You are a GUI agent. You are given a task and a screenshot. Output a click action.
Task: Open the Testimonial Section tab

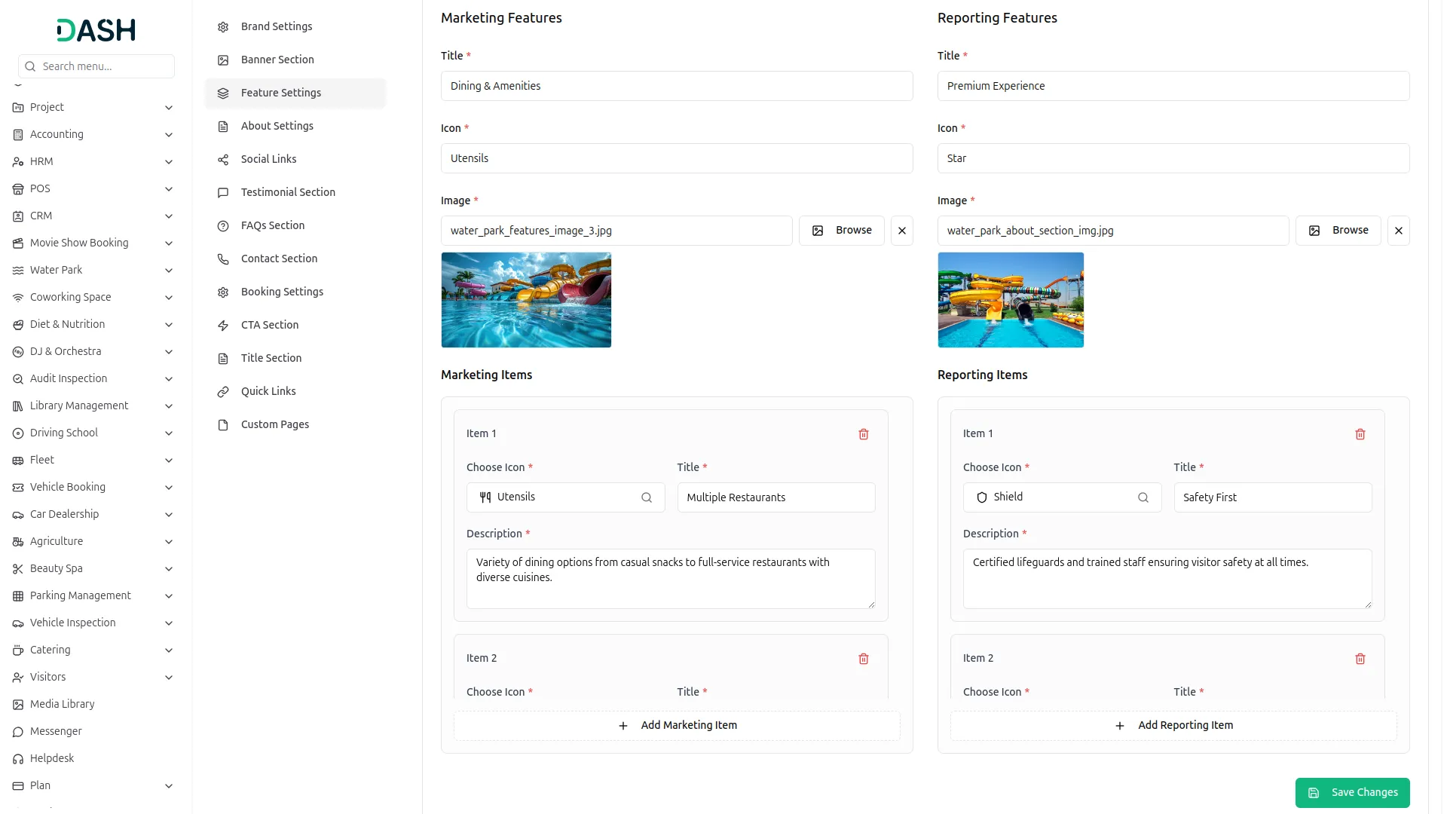click(288, 192)
